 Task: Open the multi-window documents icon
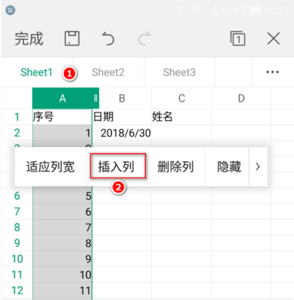pyautogui.click(x=238, y=38)
